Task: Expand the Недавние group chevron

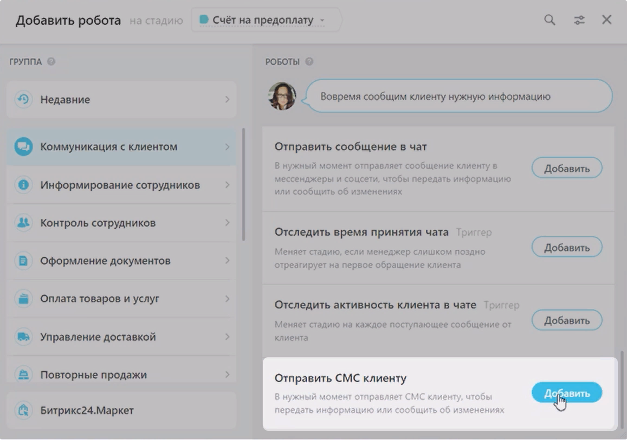Action: 227,100
